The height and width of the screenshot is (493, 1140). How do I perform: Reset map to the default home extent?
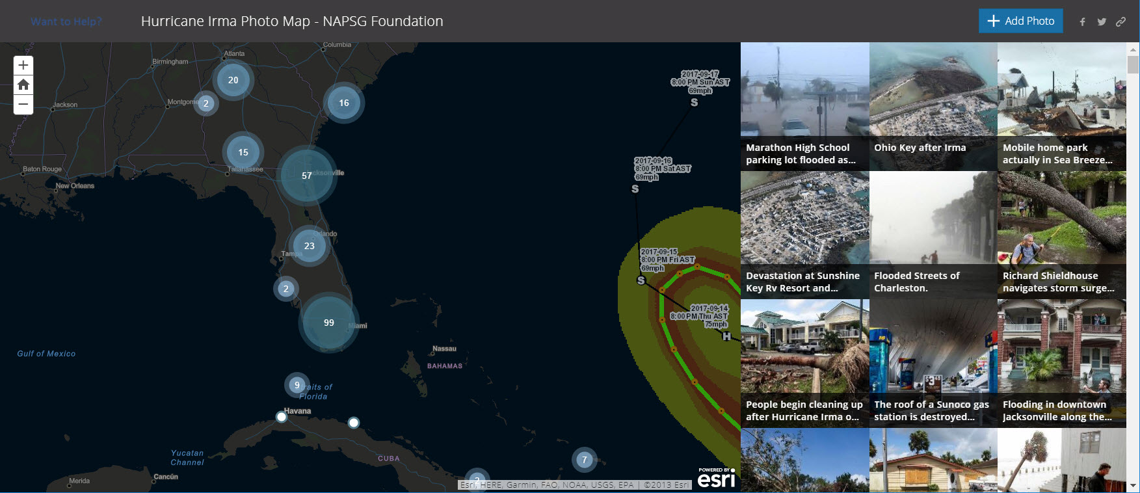[x=23, y=85]
